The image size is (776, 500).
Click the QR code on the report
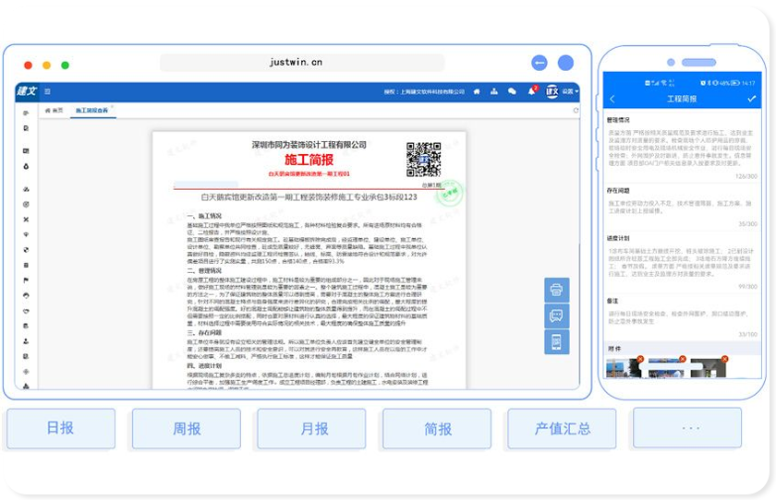(x=424, y=160)
